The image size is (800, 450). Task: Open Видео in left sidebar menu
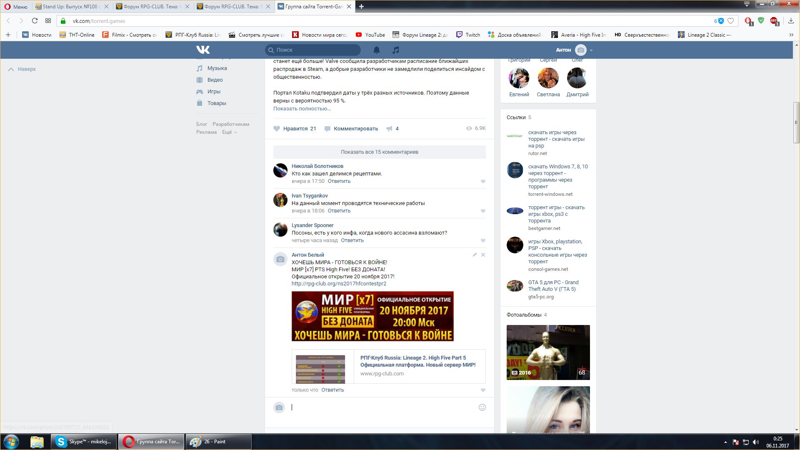coord(215,80)
